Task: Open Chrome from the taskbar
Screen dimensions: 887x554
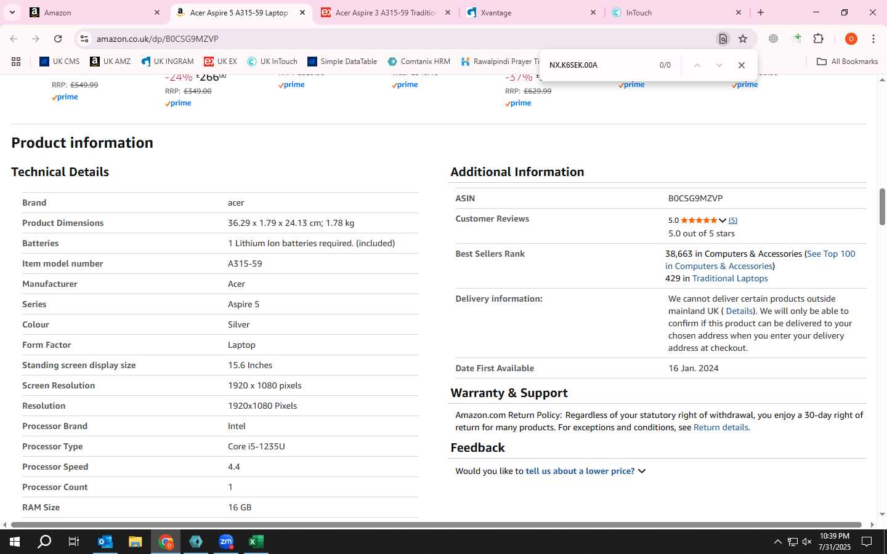Action: [166, 542]
